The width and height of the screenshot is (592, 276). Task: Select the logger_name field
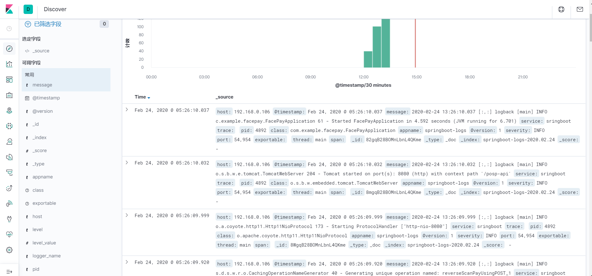(x=47, y=256)
